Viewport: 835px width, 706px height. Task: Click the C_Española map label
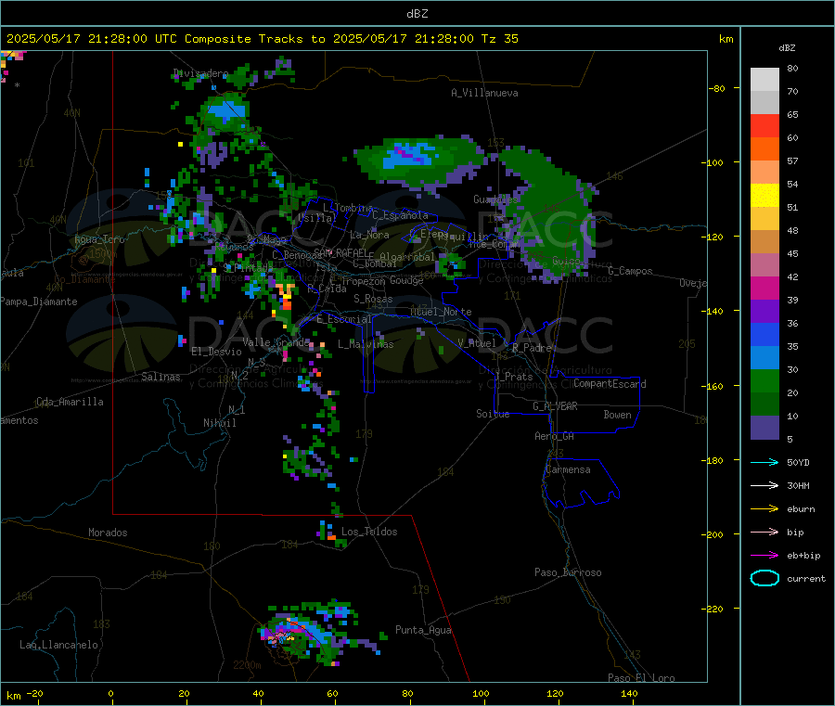(401, 215)
